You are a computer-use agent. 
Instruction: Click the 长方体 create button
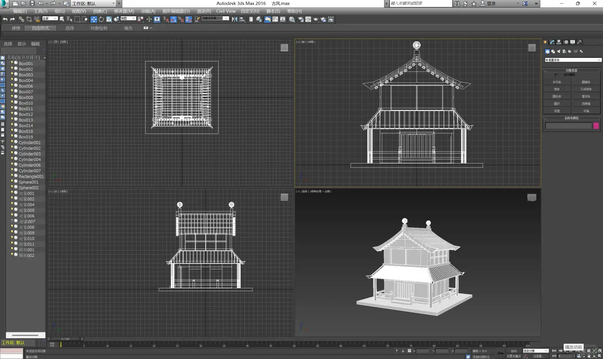tap(557, 82)
